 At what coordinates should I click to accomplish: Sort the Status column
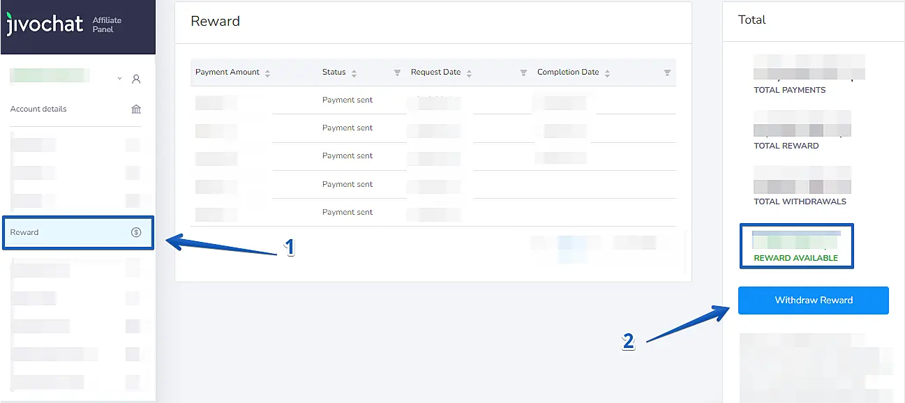pos(354,73)
